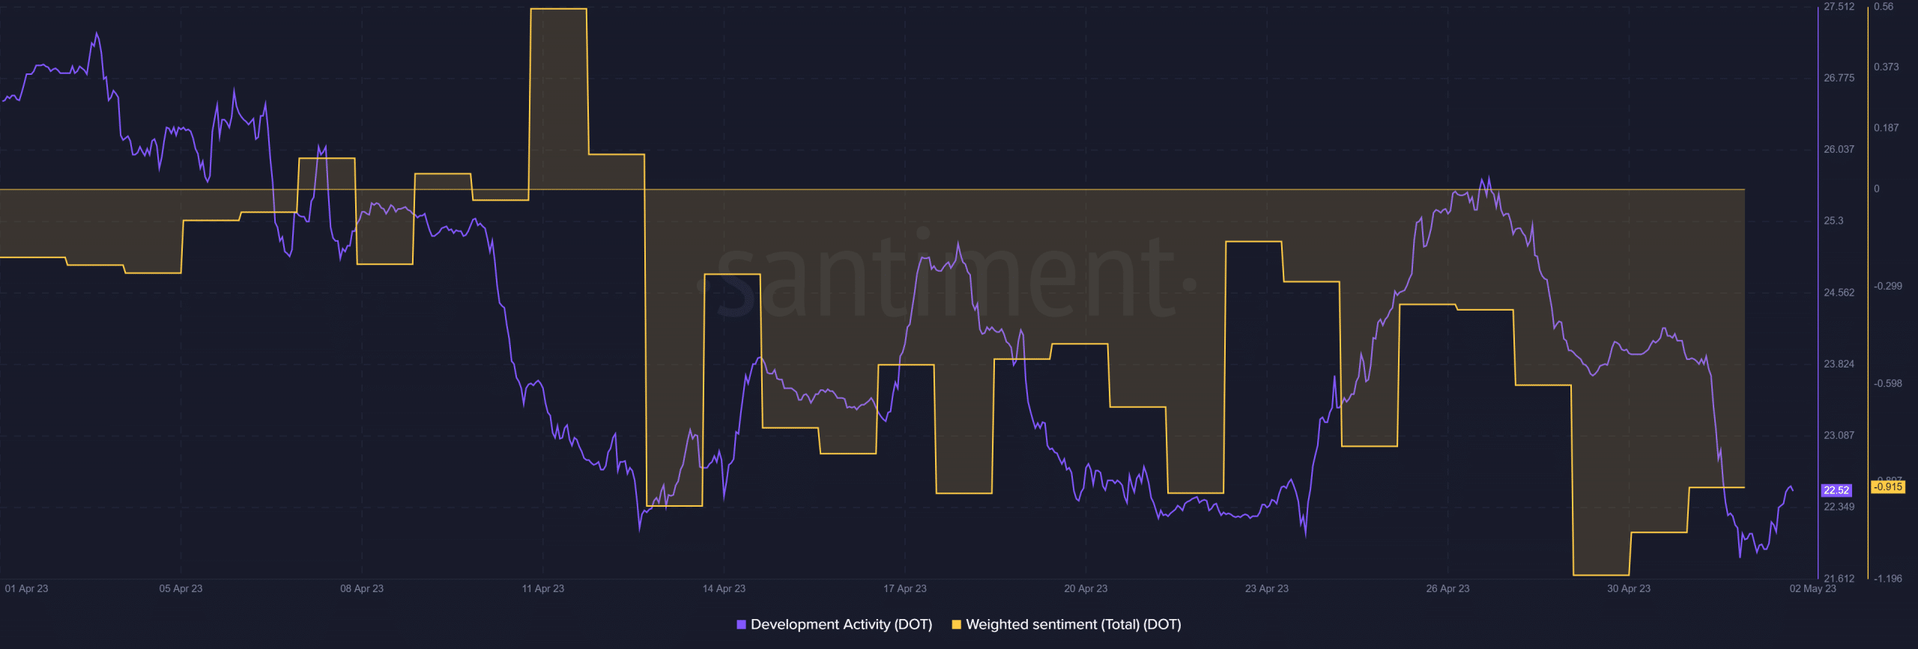Image resolution: width=1918 pixels, height=649 pixels.
Task: Click the yellow -0.915 current value badge
Action: tap(1887, 487)
